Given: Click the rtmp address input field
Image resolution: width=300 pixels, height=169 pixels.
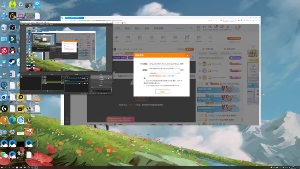Looking at the screenshot, I should (164, 64).
